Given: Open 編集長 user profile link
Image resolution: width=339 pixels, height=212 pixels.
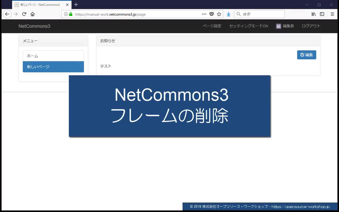Looking at the screenshot, I should coord(285,26).
